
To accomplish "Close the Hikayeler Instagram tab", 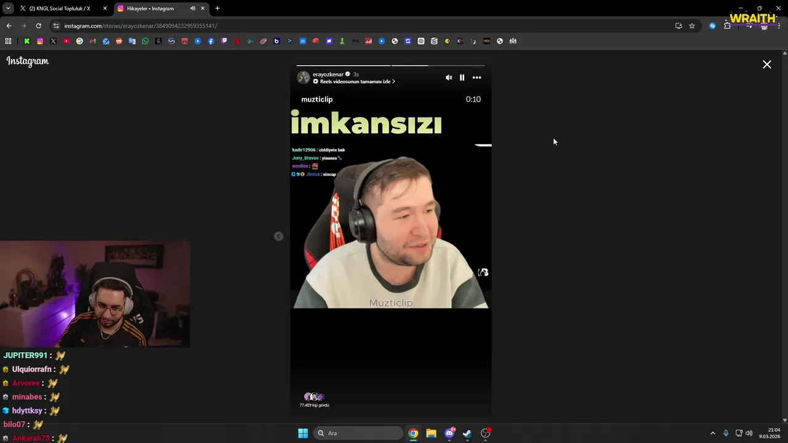I will 203,9.
